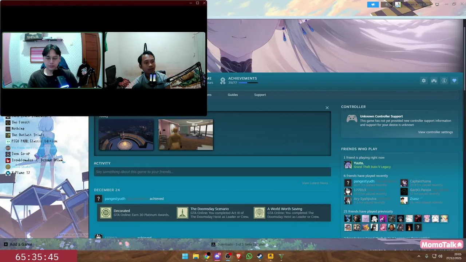
Task: Click View Latest News link
Action: click(x=315, y=183)
